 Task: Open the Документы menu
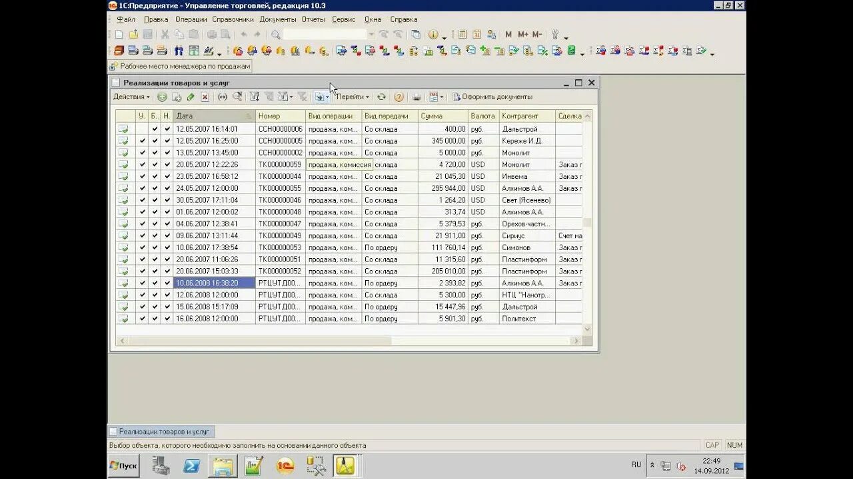point(278,19)
